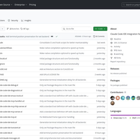Click the Insights graph icon
The image size is (140, 140).
pos(22,21)
